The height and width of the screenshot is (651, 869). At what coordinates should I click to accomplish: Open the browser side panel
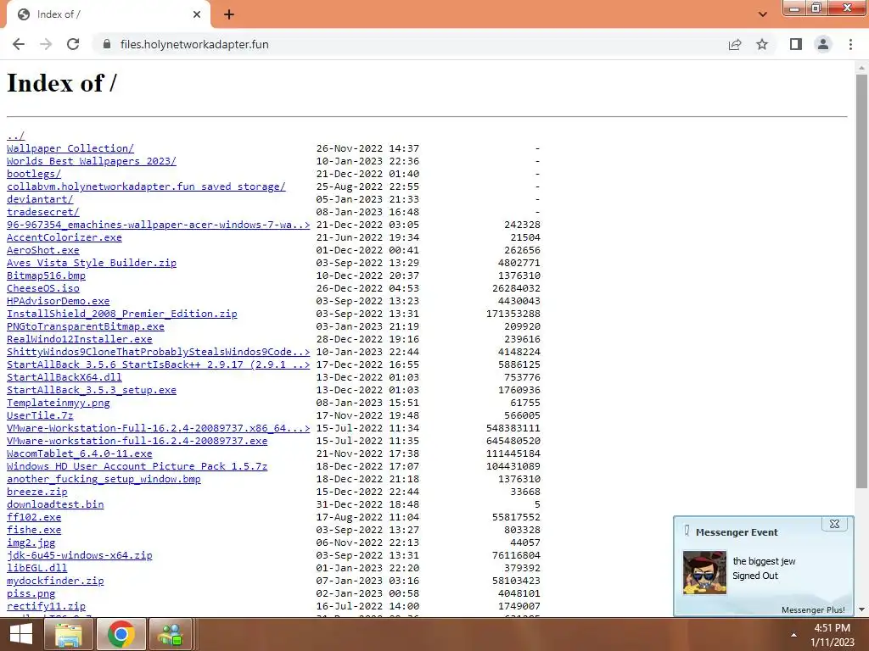coord(796,44)
